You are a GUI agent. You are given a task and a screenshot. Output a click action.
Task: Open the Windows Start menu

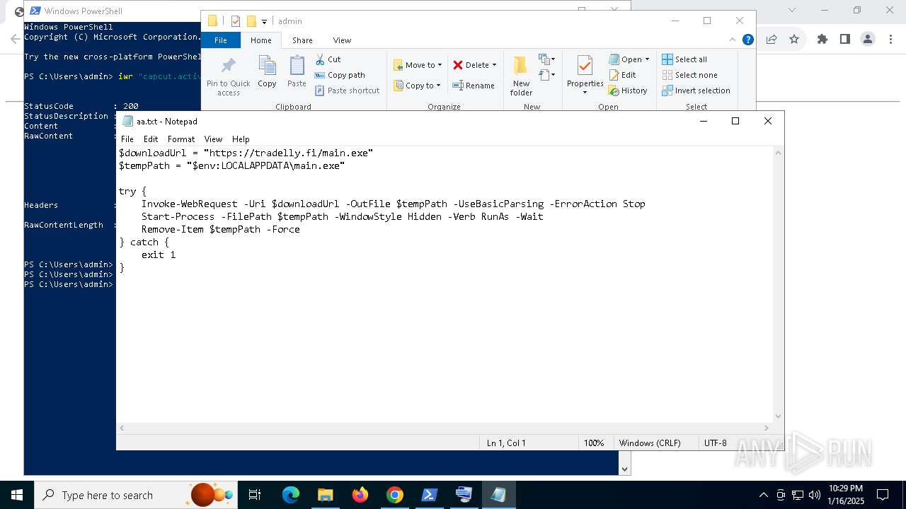17,495
